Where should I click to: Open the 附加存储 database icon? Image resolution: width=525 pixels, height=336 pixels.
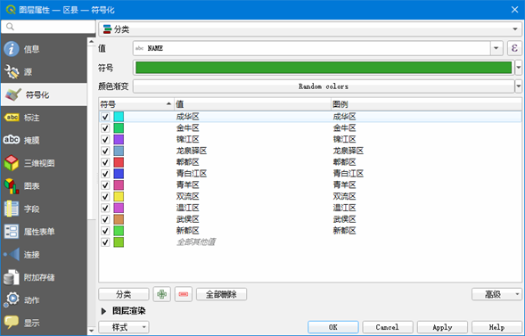click(x=12, y=277)
